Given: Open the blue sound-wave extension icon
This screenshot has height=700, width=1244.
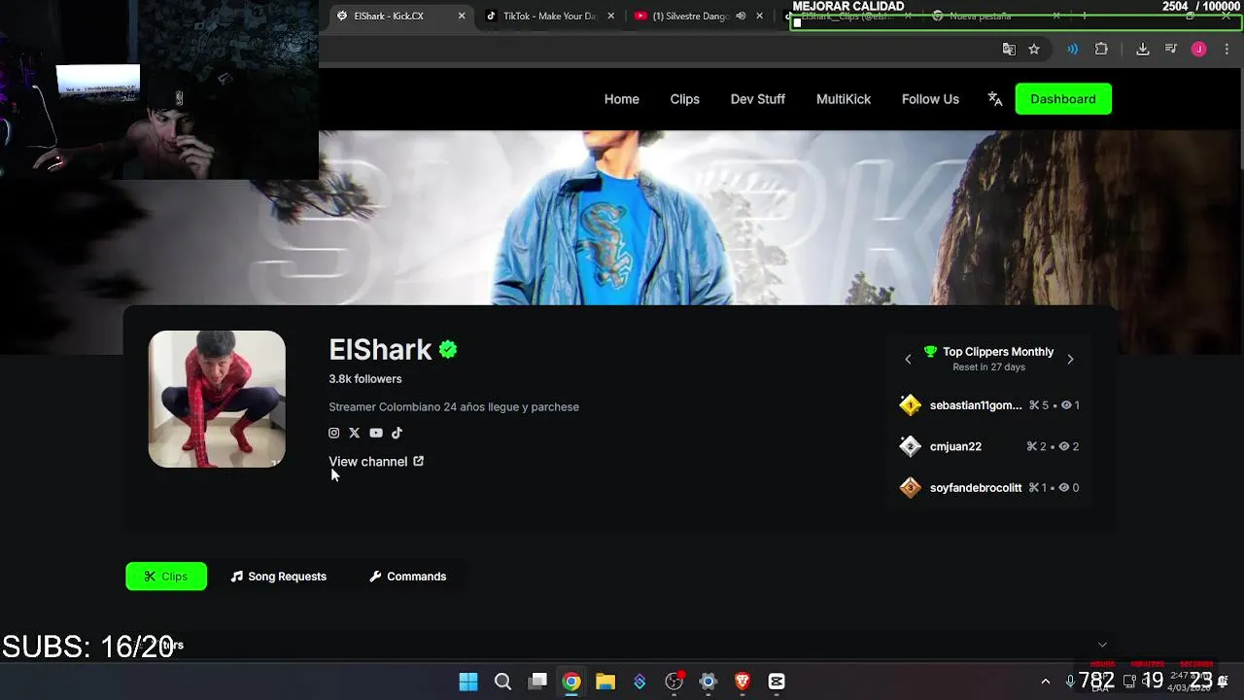Looking at the screenshot, I should coord(1072,49).
